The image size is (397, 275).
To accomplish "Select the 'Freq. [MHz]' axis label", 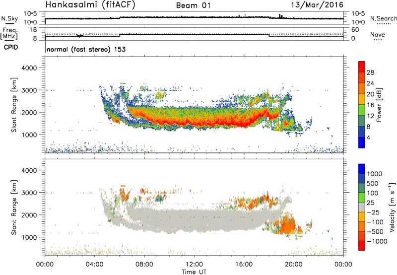I will 9,33.
